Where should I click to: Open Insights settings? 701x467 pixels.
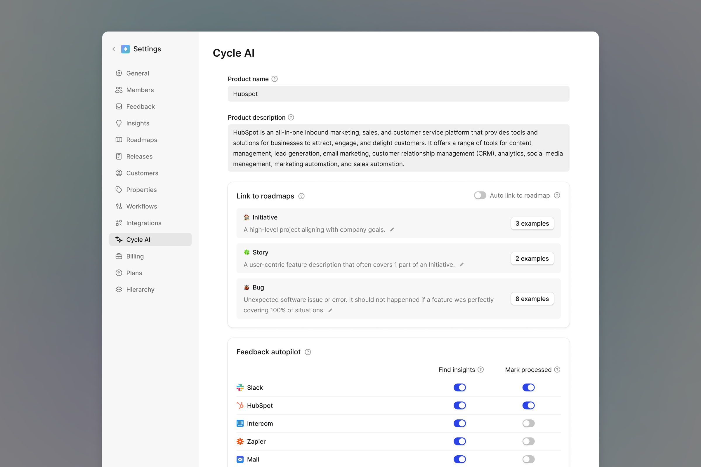150,123
